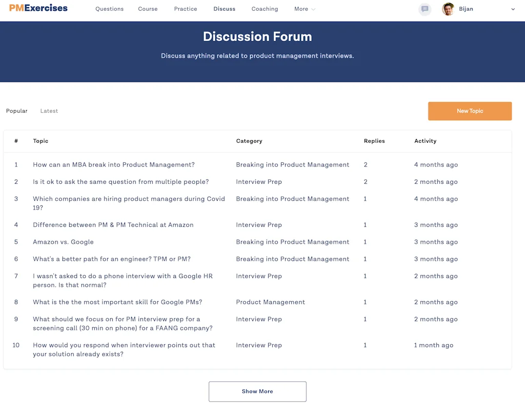Expand the dropdown next to Bijan's name
Image resolution: width=525 pixels, height=403 pixels.
[x=513, y=9]
